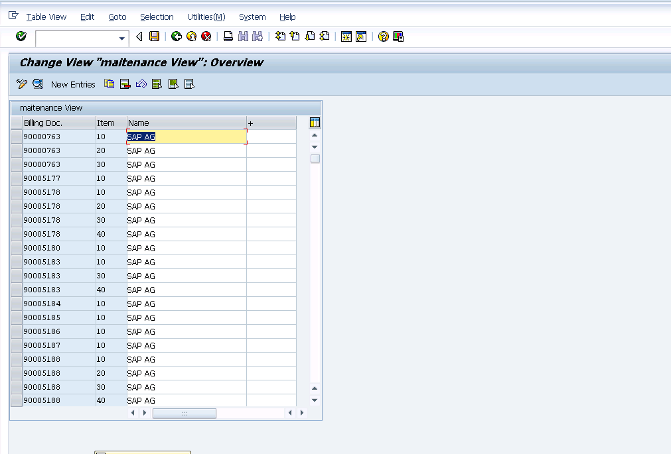Viewport: 671px width, 454px height.
Task: Select row marker for 90005177 item 10
Action: pos(17,178)
